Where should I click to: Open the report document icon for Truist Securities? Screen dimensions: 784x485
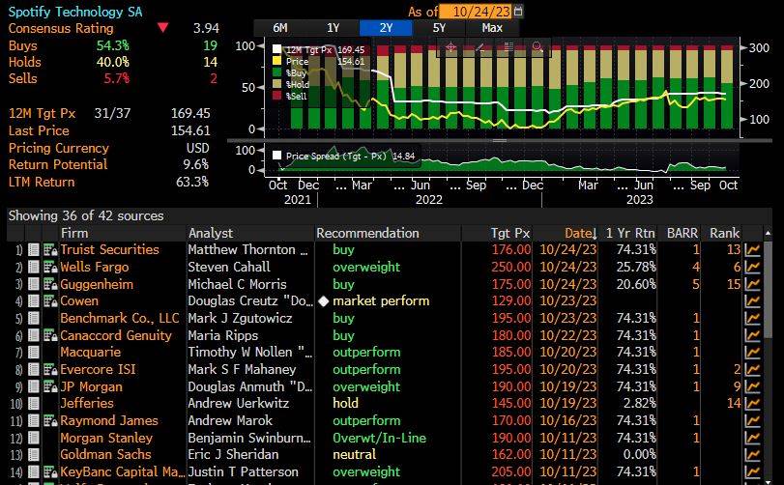coord(34,249)
